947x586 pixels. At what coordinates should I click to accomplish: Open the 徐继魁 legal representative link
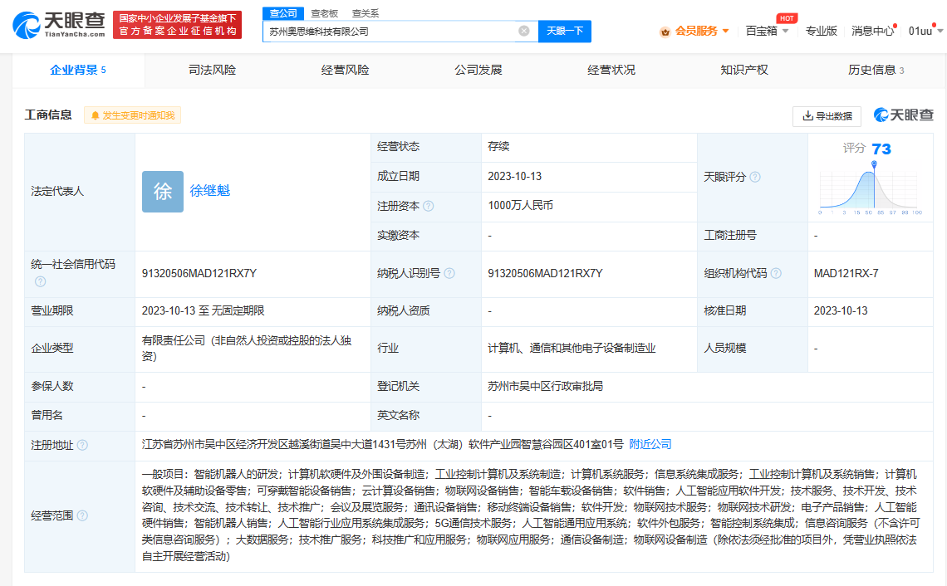(210, 191)
